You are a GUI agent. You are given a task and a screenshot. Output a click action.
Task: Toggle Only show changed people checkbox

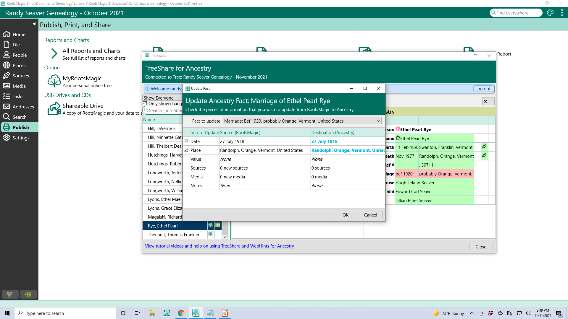pyautogui.click(x=145, y=103)
